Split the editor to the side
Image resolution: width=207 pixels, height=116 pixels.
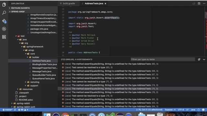[x=199, y=4]
